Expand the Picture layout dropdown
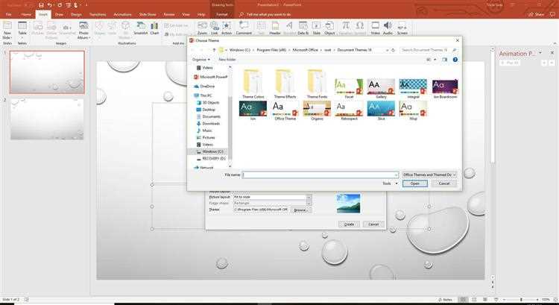Image resolution: width=559 pixels, height=305 pixels. coord(309,197)
